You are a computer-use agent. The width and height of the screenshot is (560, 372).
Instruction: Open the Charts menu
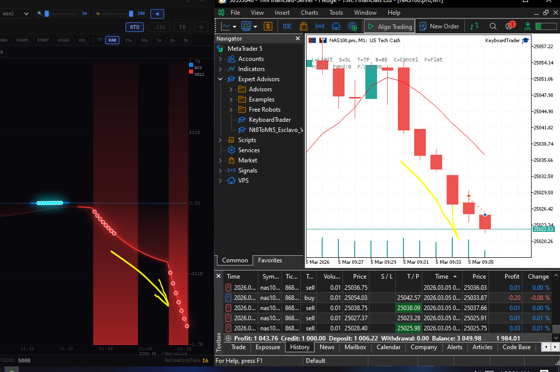(309, 13)
